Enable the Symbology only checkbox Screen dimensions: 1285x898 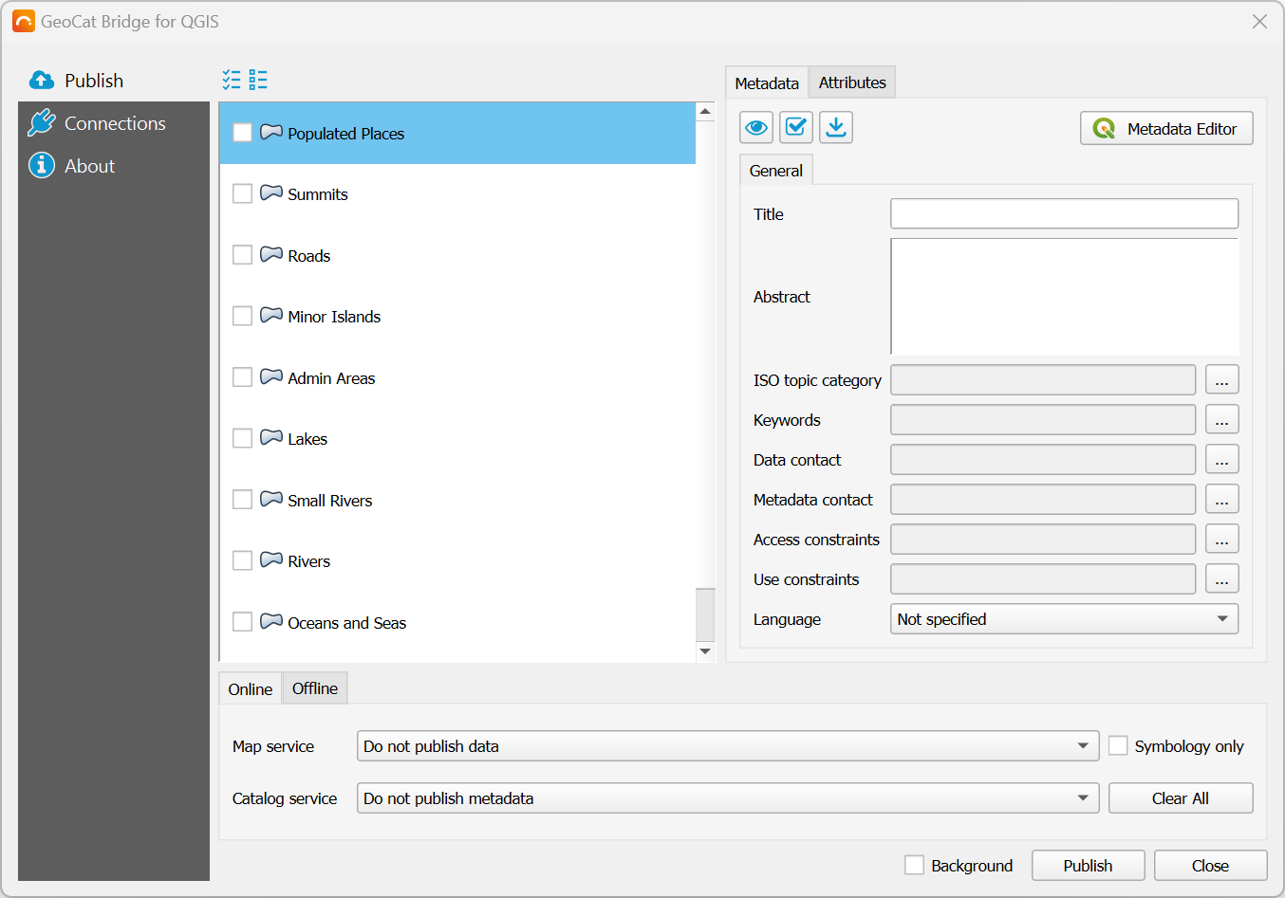pos(1119,746)
